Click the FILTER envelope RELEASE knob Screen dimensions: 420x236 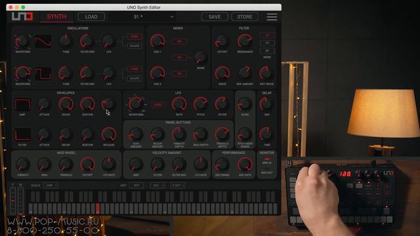click(109, 134)
